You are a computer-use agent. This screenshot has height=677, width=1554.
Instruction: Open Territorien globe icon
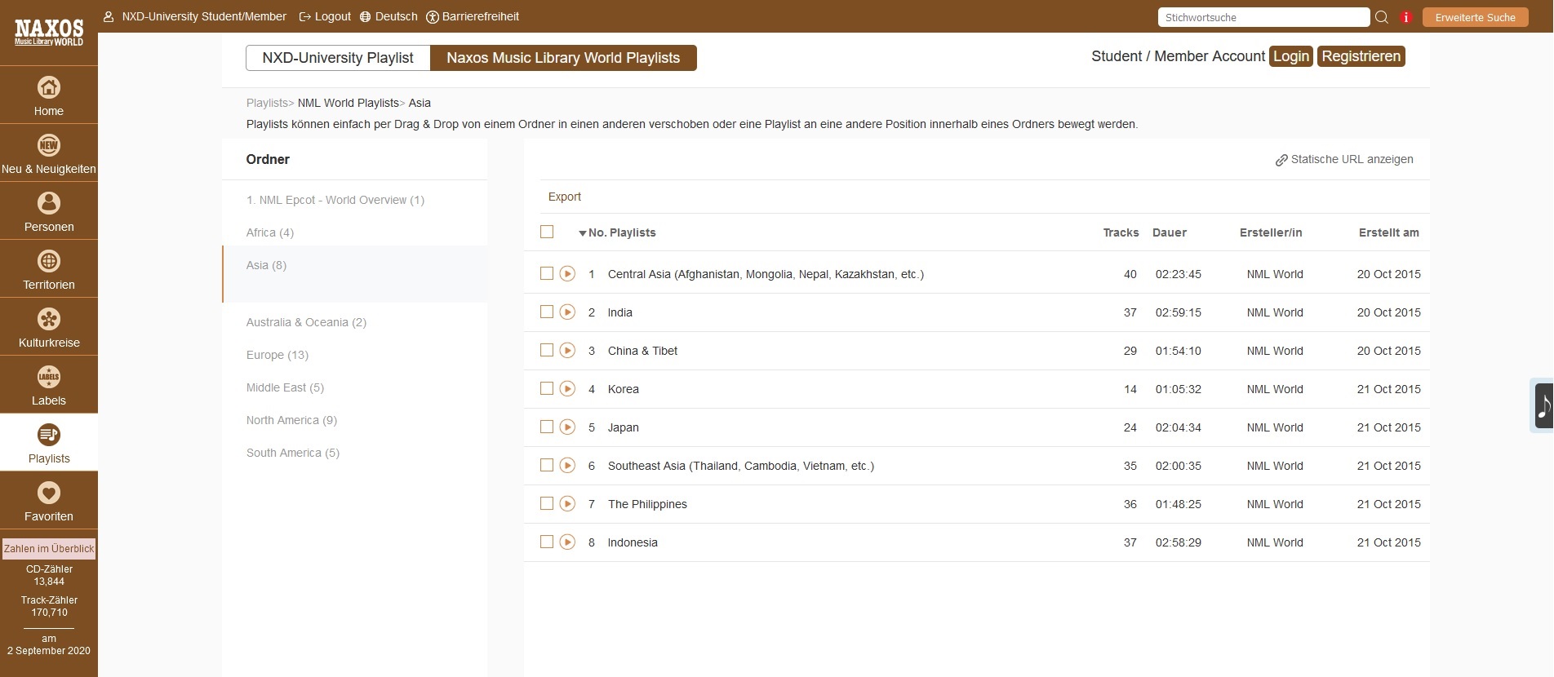point(49,261)
